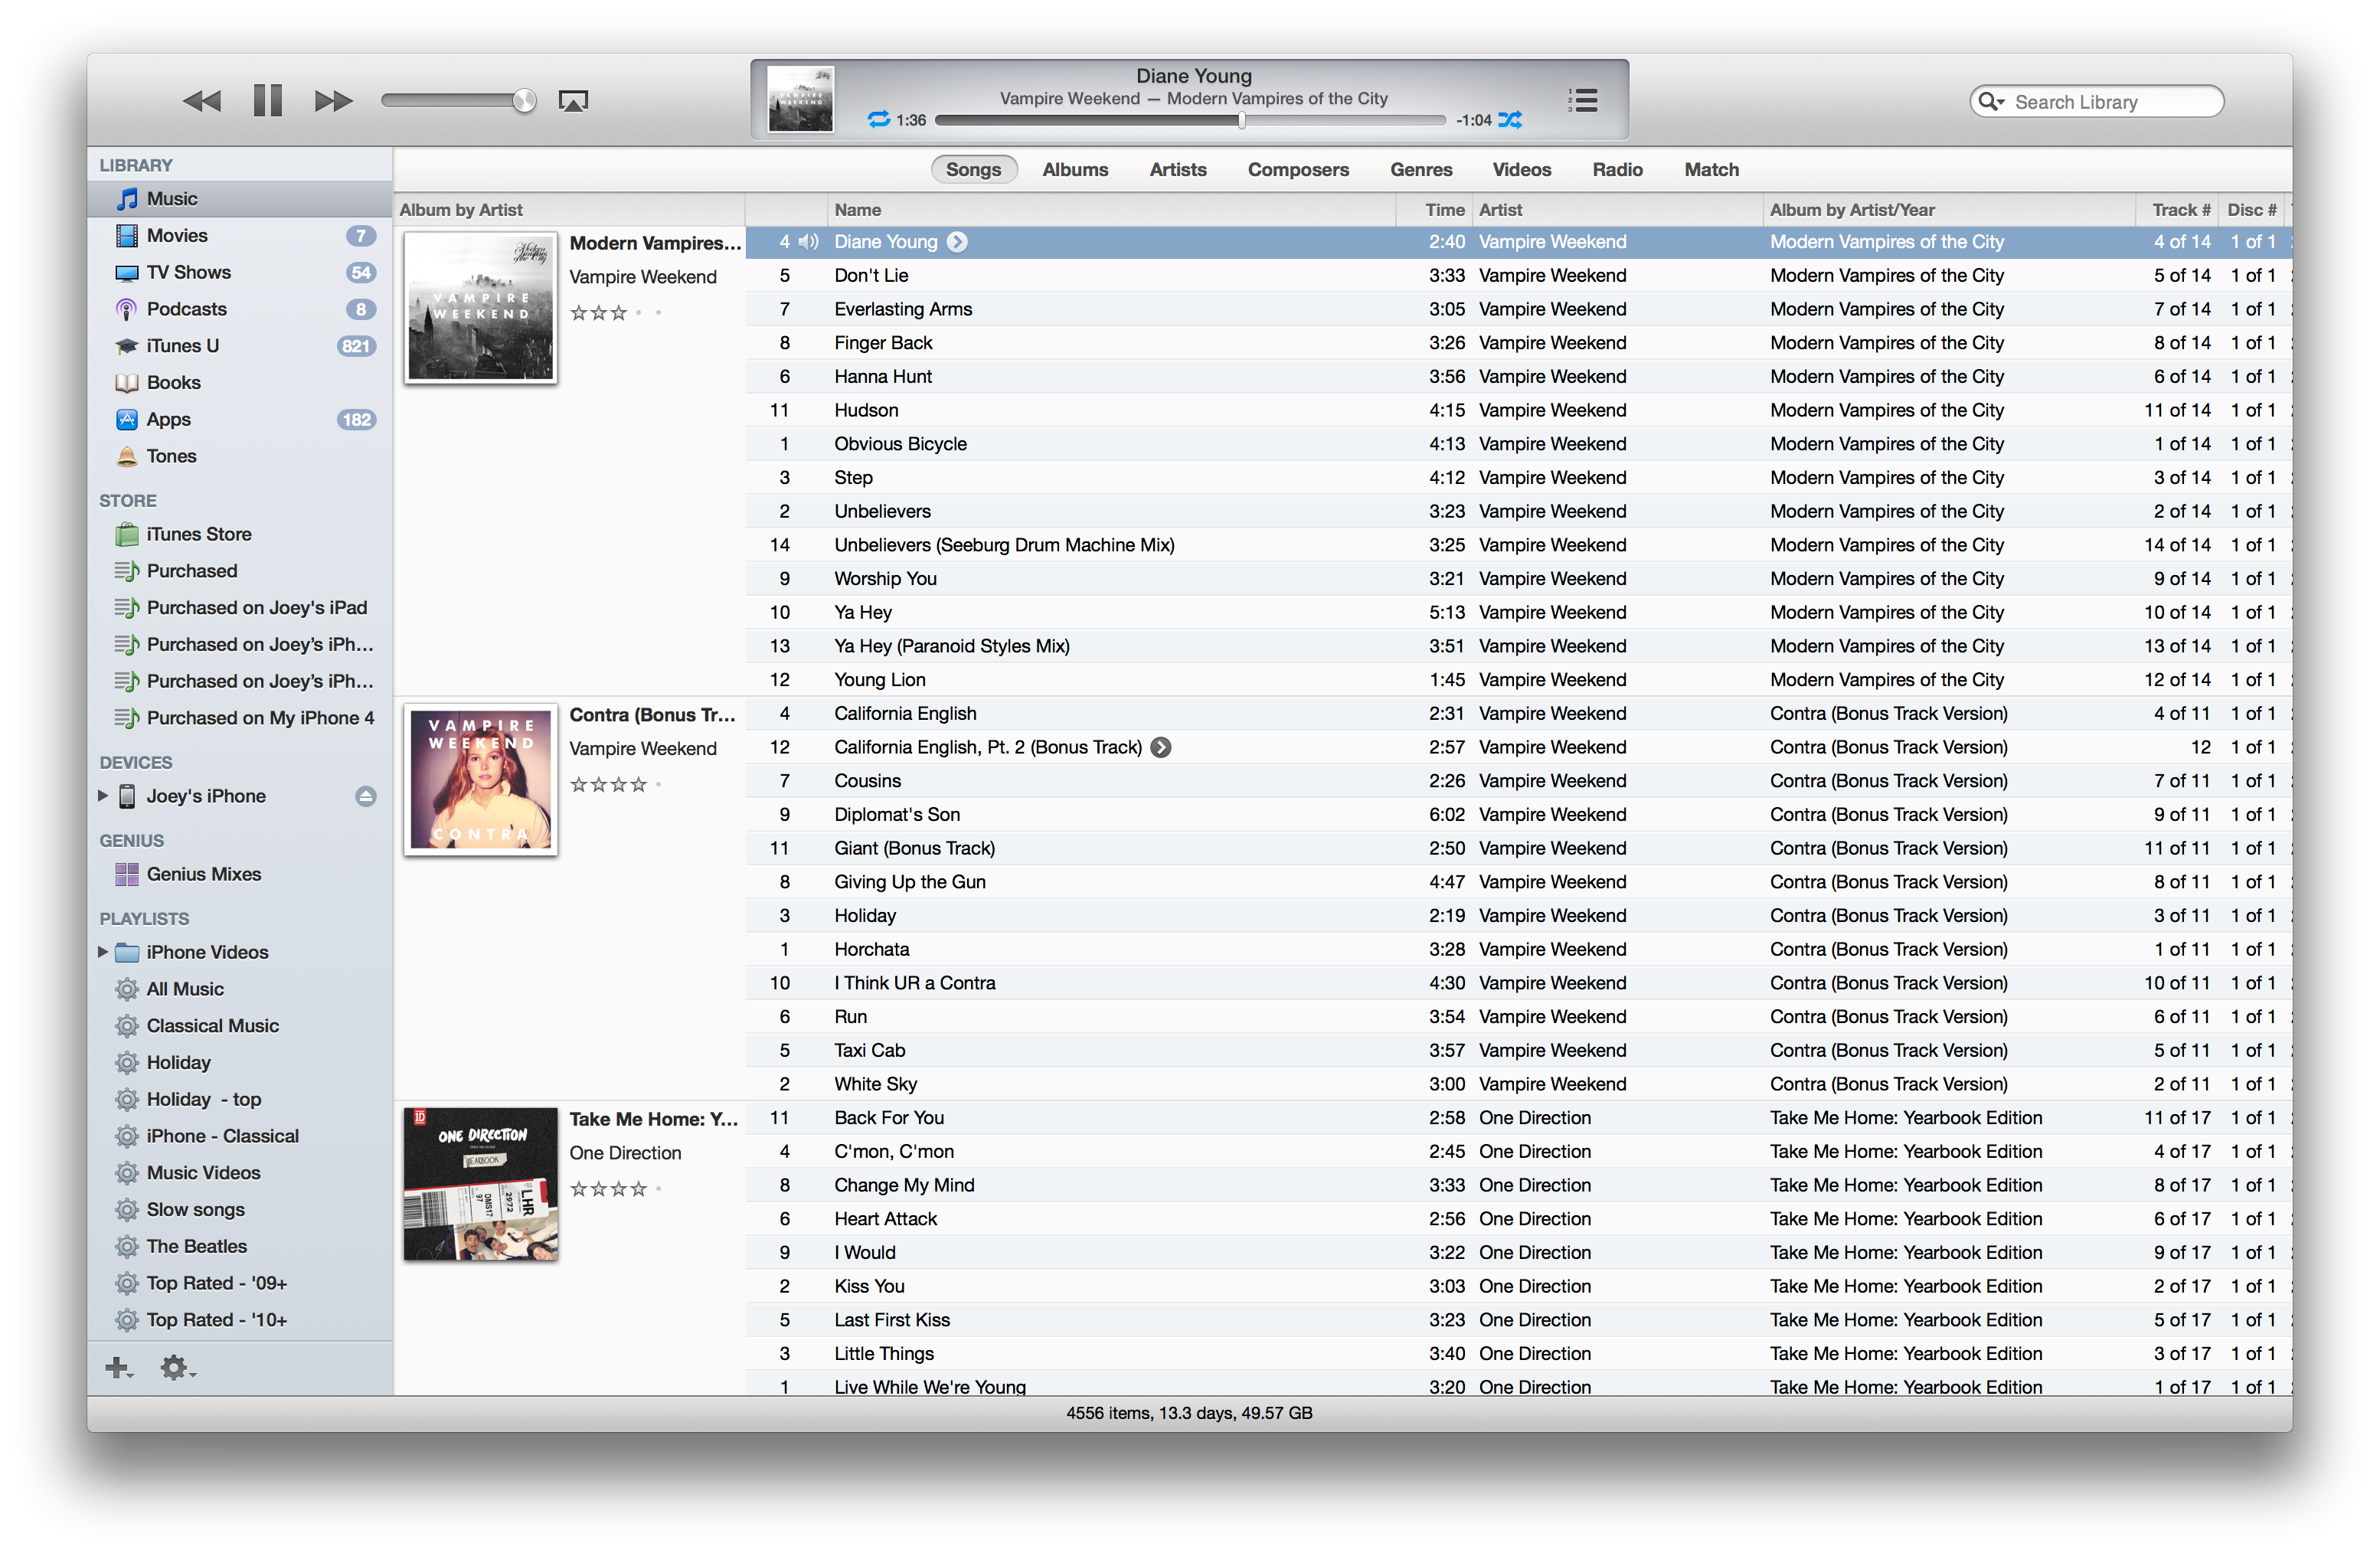2380x1553 pixels.
Task: Open Purchased on Joey's iPad
Action: (240, 608)
